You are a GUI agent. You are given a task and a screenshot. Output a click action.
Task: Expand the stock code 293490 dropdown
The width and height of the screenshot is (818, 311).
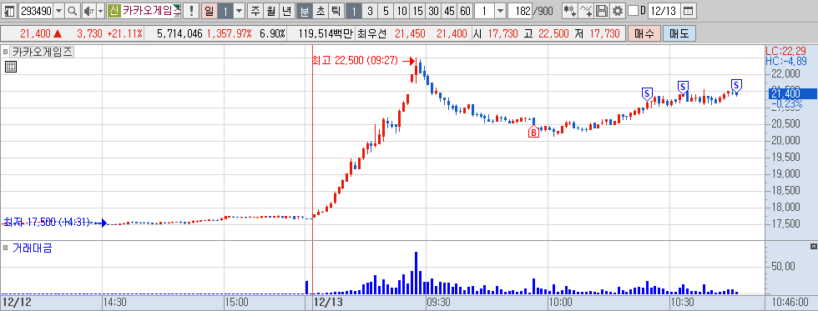pos(59,10)
